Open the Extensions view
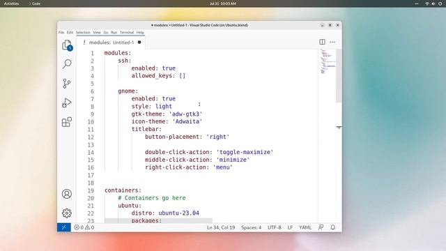Image resolution: width=446 pixels, height=251 pixels. pyautogui.click(x=67, y=122)
